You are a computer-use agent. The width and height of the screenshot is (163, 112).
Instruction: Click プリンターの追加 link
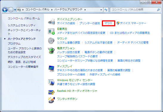coord(90,23)
